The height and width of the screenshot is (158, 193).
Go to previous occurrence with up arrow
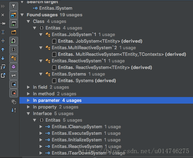tap(3, 50)
